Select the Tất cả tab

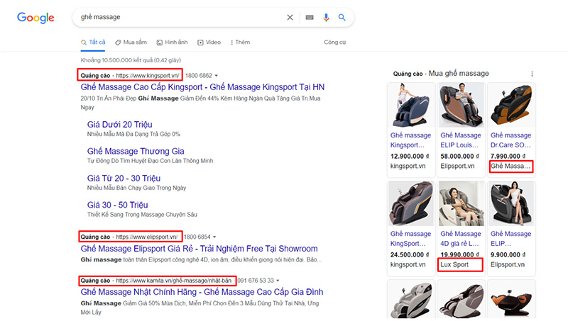[93, 43]
